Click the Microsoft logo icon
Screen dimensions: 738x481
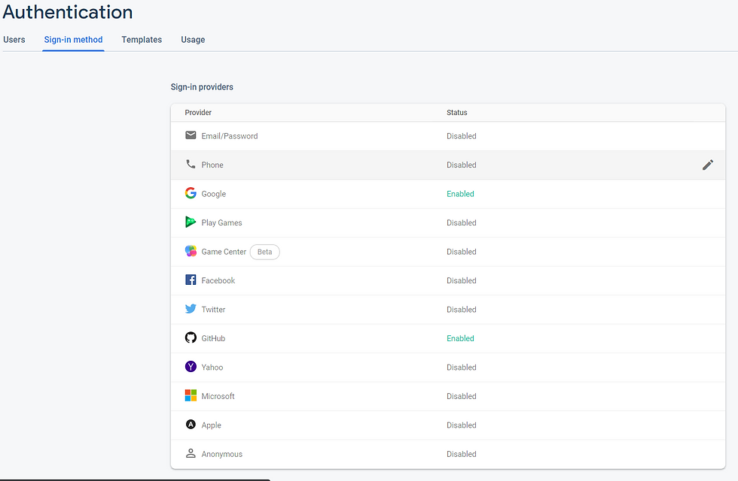click(x=191, y=395)
